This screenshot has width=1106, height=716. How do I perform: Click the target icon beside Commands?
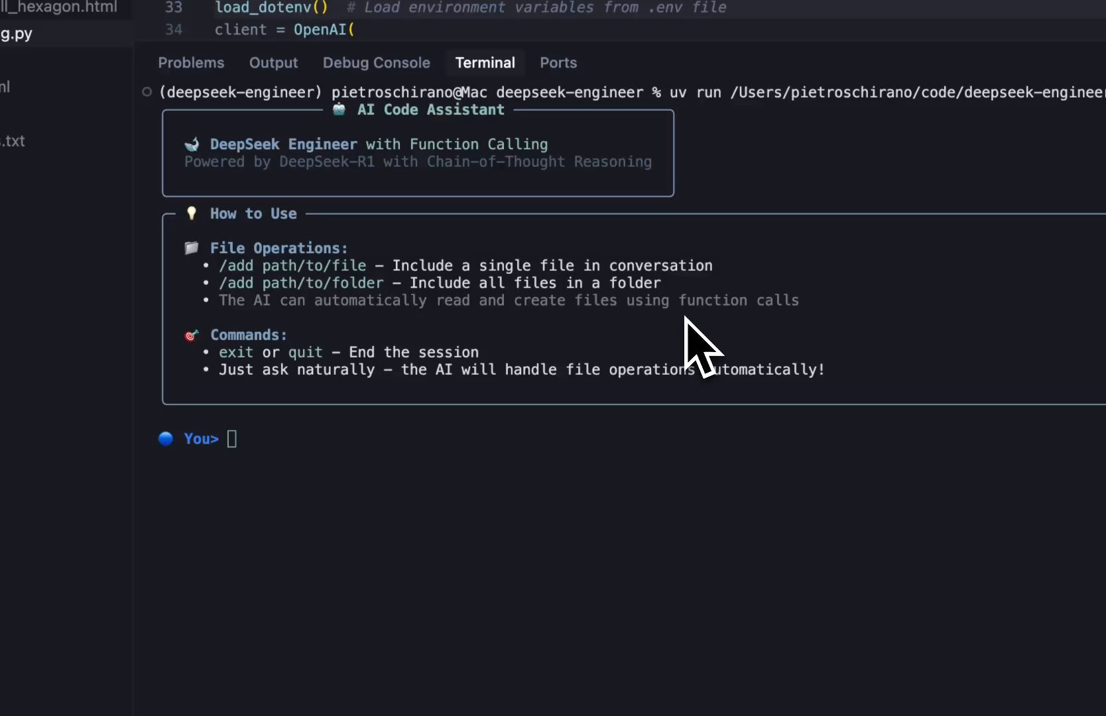[x=192, y=335]
